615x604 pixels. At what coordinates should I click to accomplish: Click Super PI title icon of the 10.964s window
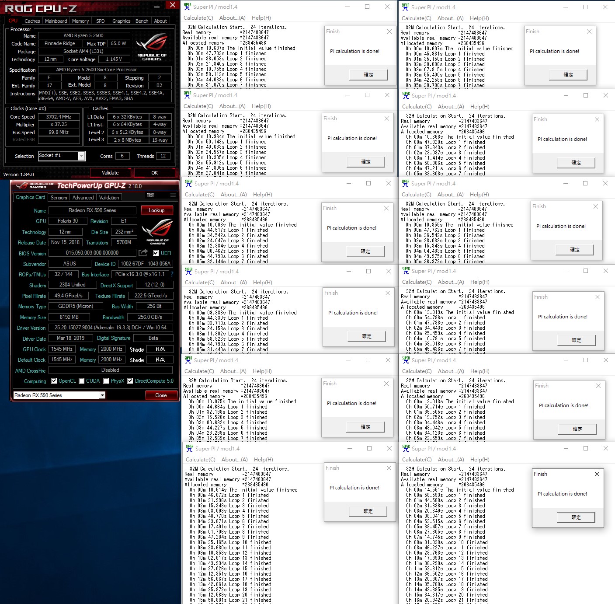coord(188,95)
